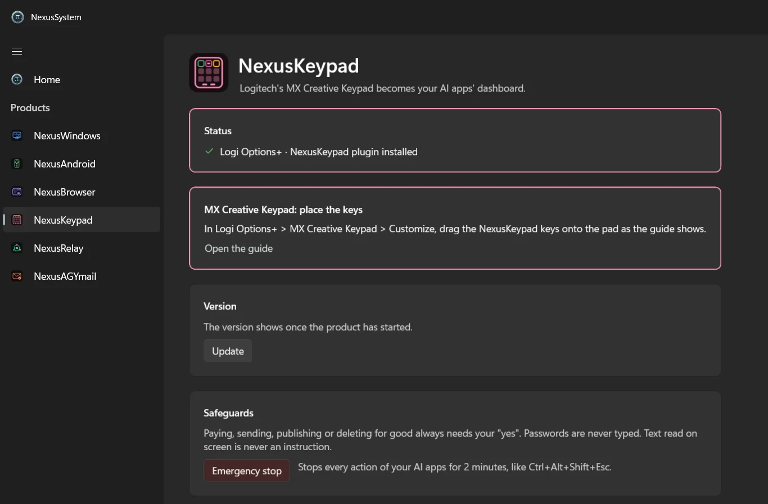The width and height of the screenshot is (768, 504).
Task: Click the NexusRelay icon
Action: pyautogui.click(x=17, y=248)
